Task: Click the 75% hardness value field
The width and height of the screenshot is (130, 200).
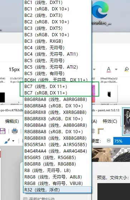Action: pos(122,141)
